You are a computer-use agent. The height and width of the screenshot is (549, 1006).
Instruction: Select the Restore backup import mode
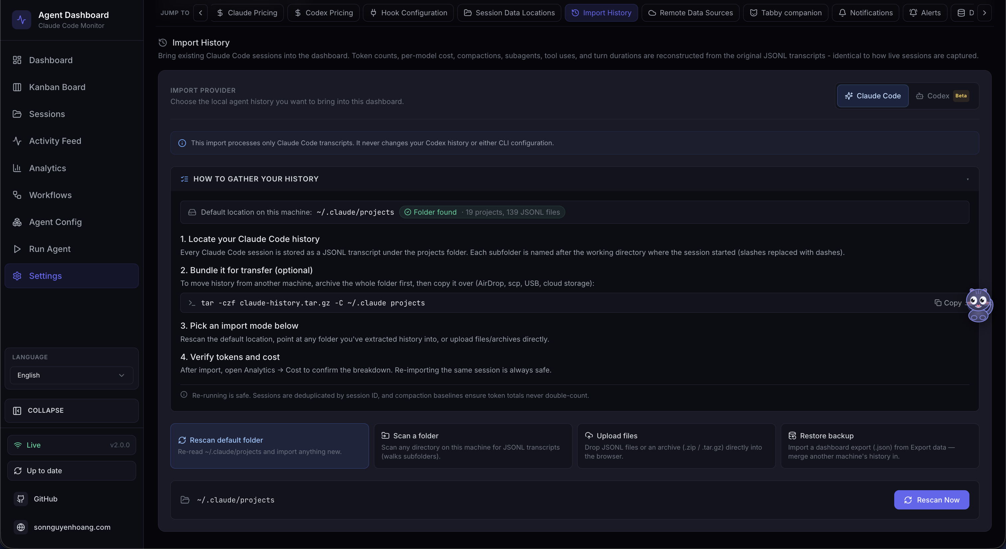point(880,446)
